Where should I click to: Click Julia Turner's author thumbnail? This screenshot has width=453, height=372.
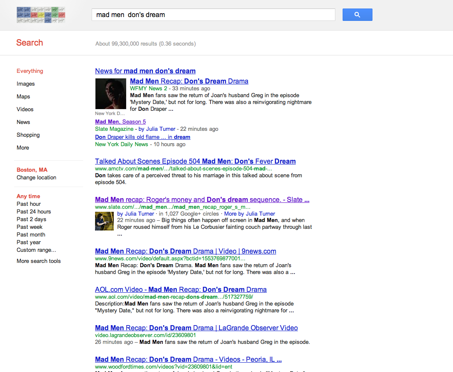(x=104, y=221)
